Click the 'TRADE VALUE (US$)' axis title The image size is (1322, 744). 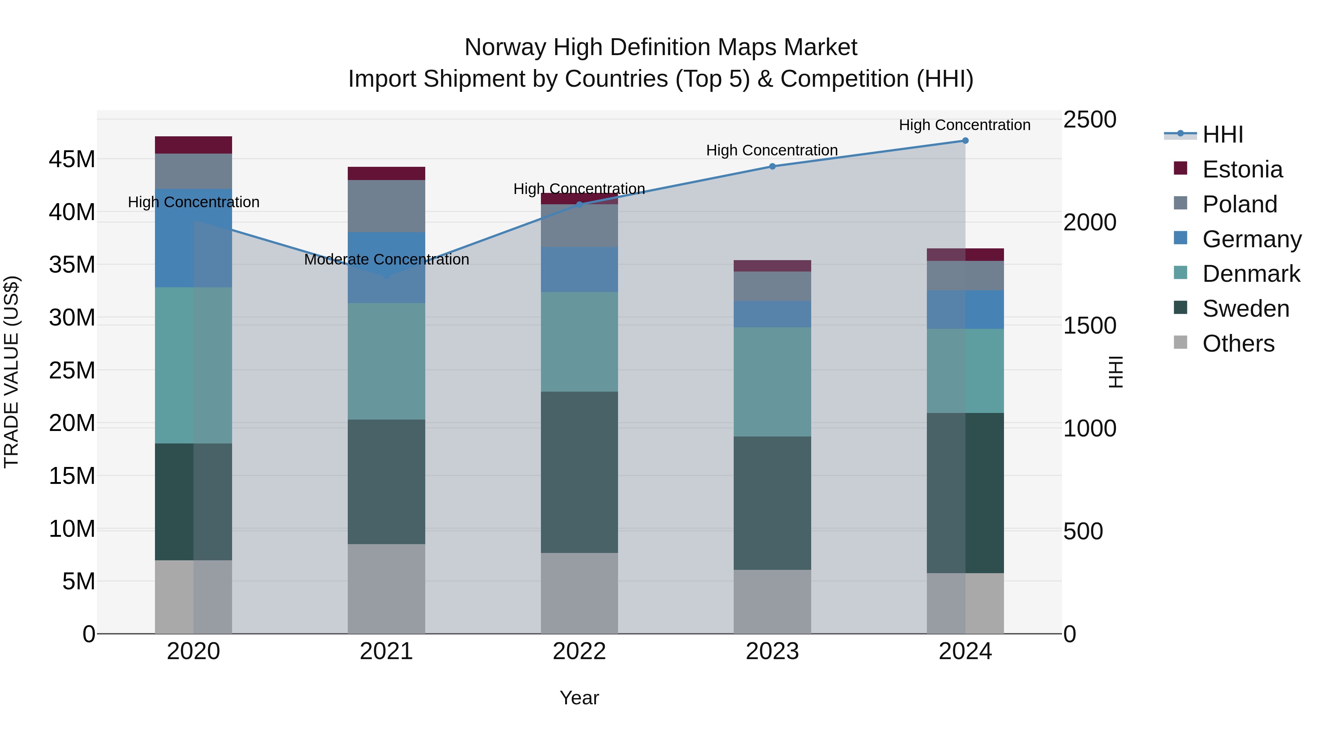pyautogui.click(x=11, y=372)
